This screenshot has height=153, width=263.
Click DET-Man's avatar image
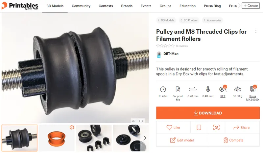tap(159, 54)
